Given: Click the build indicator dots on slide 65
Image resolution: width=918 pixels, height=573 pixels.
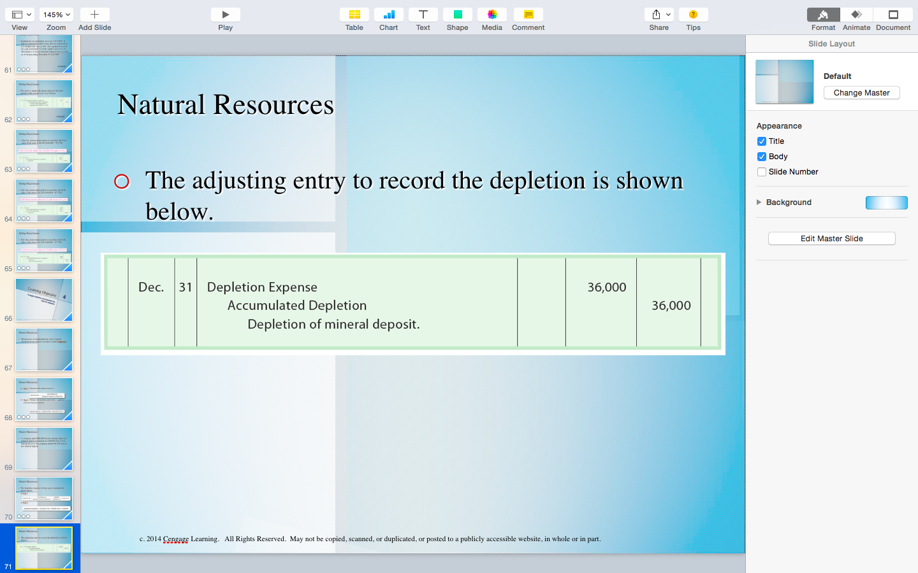Looking at the screenshot, I should tap(24, 268).
